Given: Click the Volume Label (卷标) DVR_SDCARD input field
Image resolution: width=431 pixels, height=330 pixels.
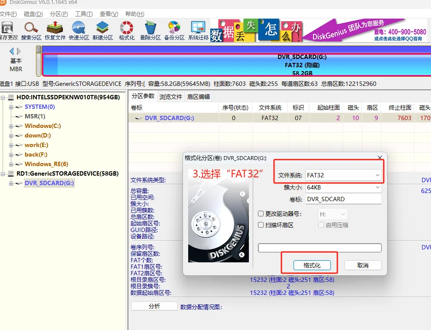Looking at the screenshot, I should pos(343,199).
